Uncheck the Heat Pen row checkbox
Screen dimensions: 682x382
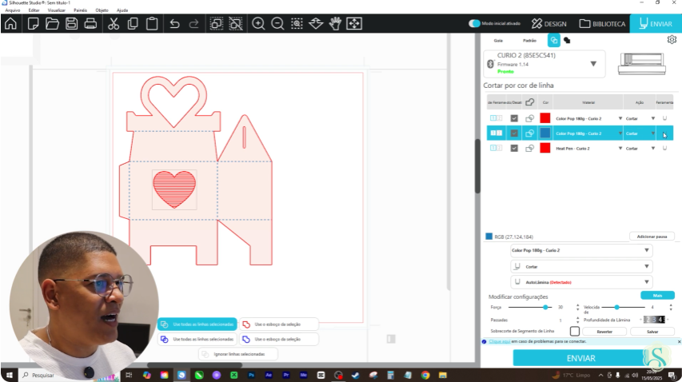514,148
